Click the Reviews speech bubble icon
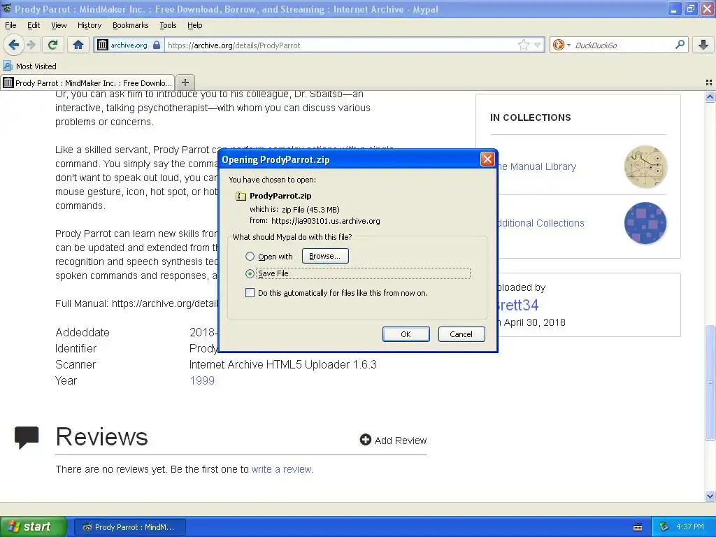This screenshot has width=716, height=537. coord(27,438)
